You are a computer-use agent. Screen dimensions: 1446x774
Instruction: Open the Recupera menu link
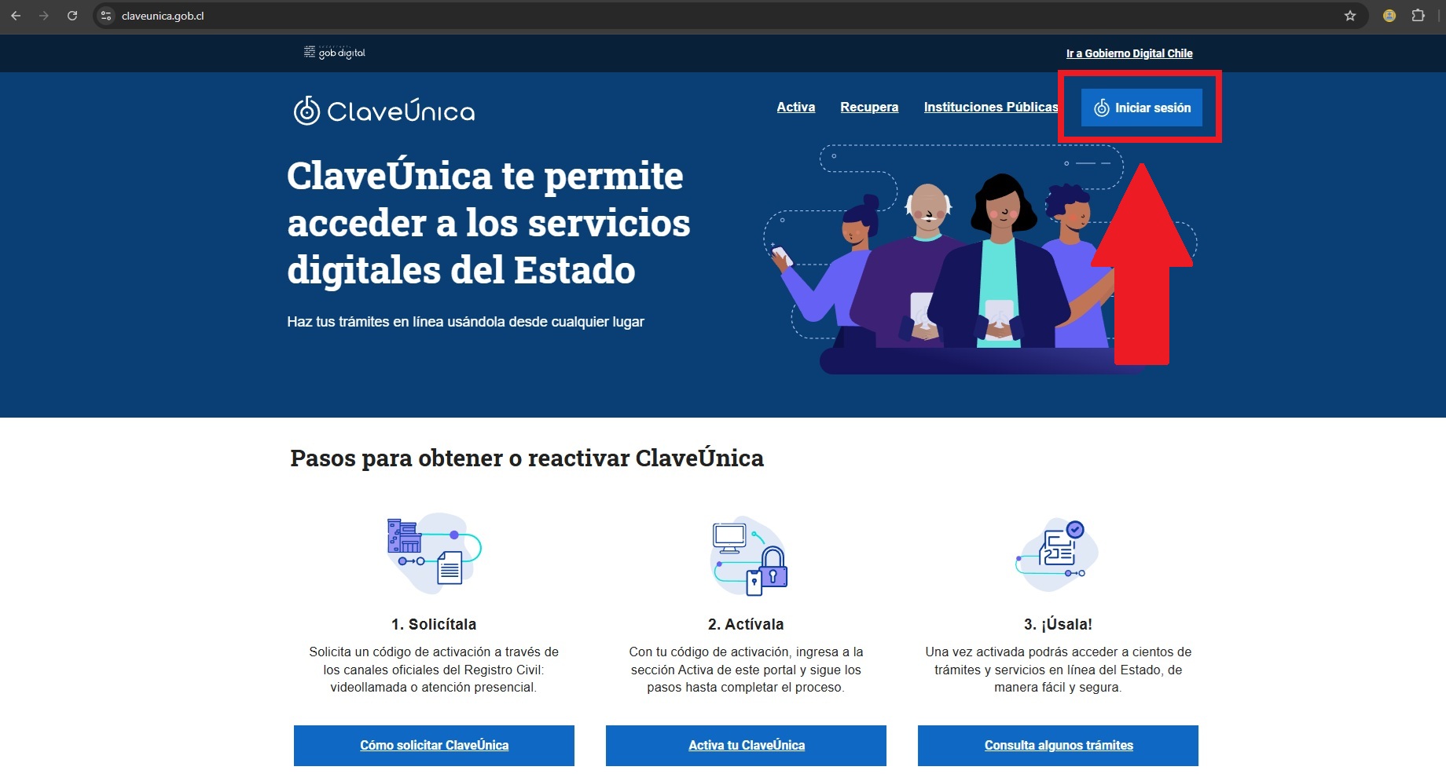pyautogui.click(x=869, y=107)
